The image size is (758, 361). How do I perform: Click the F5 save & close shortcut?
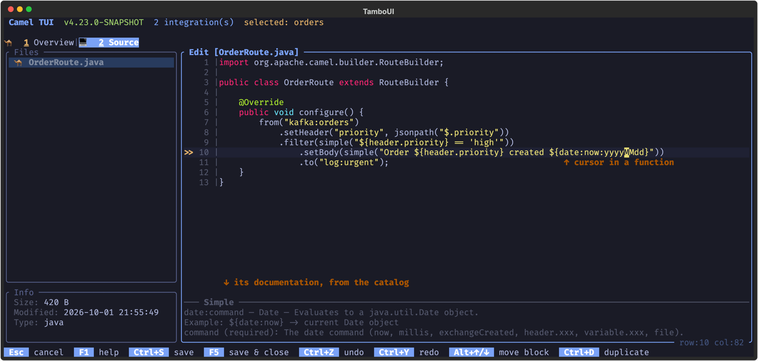pos(246,352)
